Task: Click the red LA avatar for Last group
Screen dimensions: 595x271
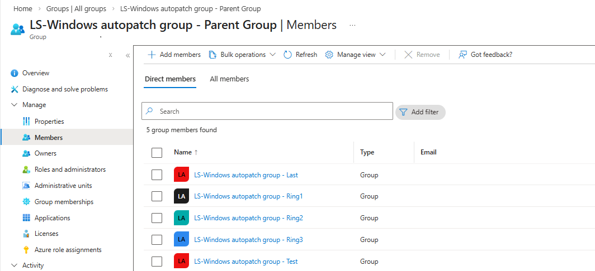Action: click(181, 175)
